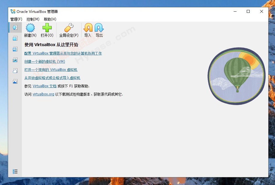Screen dimensions: 275x185
Task: Open the Cloud profiles sidebar icon
Action: (x=15, y=70)
